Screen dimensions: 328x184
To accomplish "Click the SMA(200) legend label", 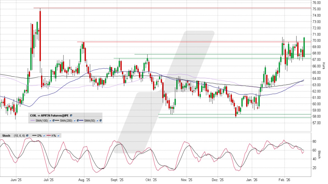I will tap(66, 121).
